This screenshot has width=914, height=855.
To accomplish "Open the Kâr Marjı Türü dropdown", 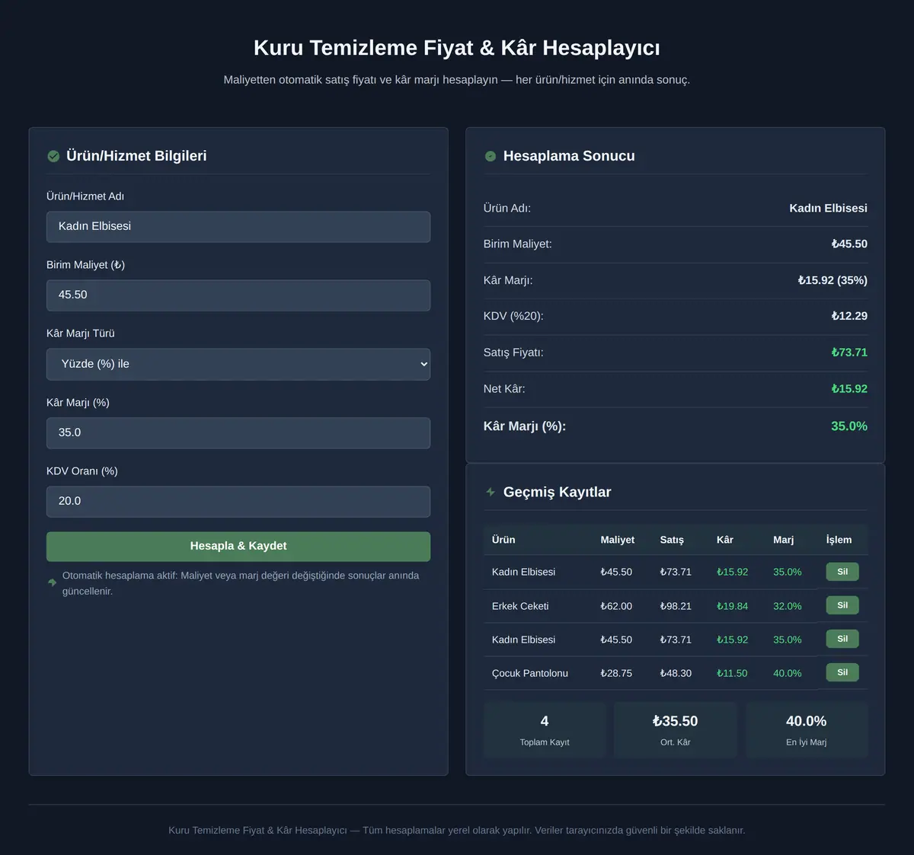I will [x=238, y=364].
